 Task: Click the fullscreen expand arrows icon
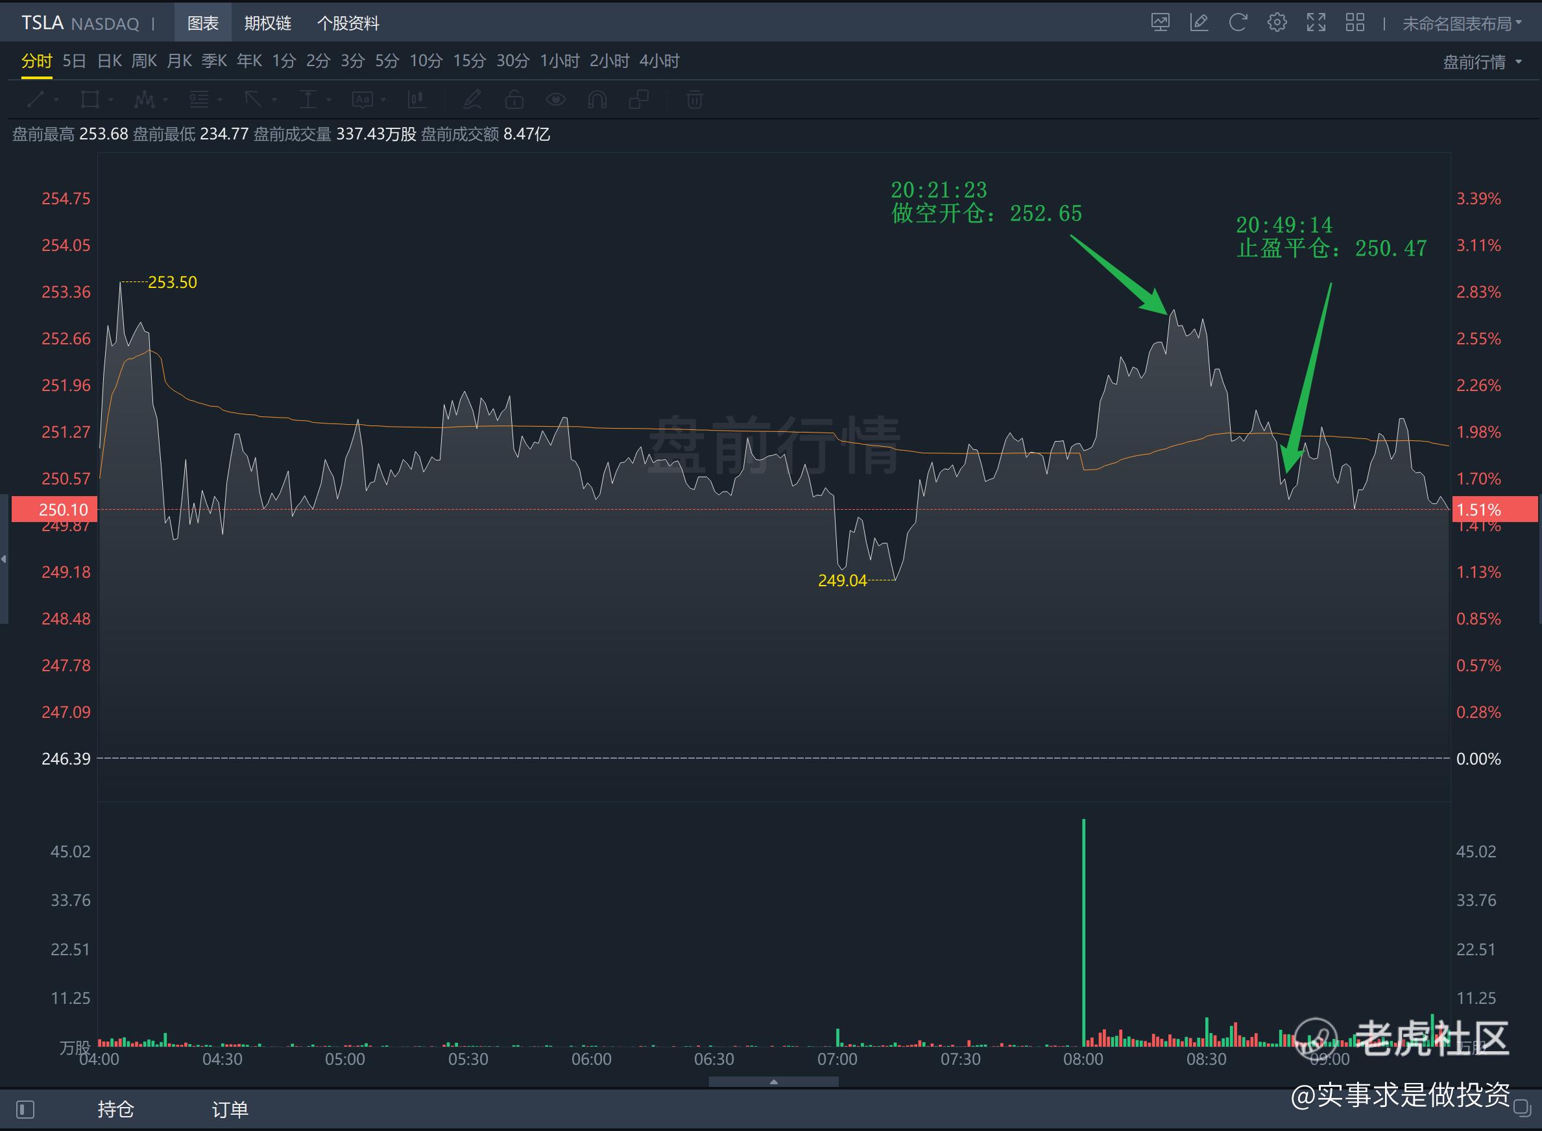click(x=1316, y=23)
